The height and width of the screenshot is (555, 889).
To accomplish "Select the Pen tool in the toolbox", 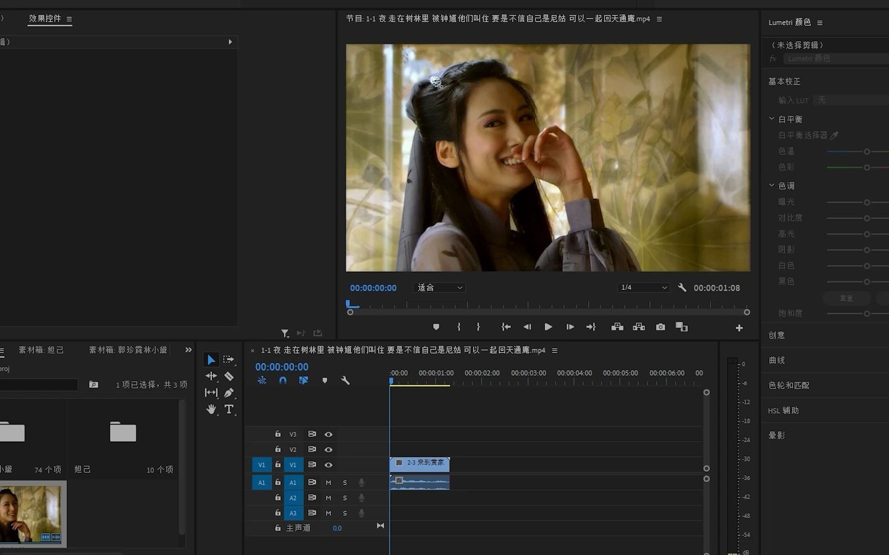I will pos(229,393).
